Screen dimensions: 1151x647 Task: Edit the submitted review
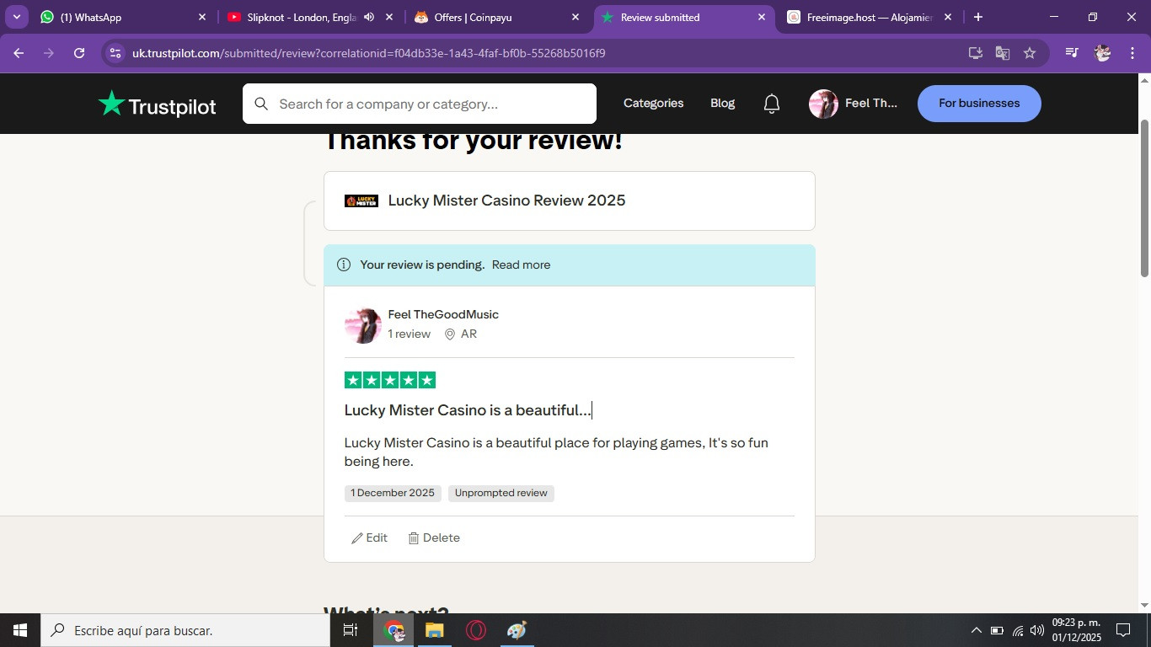[370, 537]
